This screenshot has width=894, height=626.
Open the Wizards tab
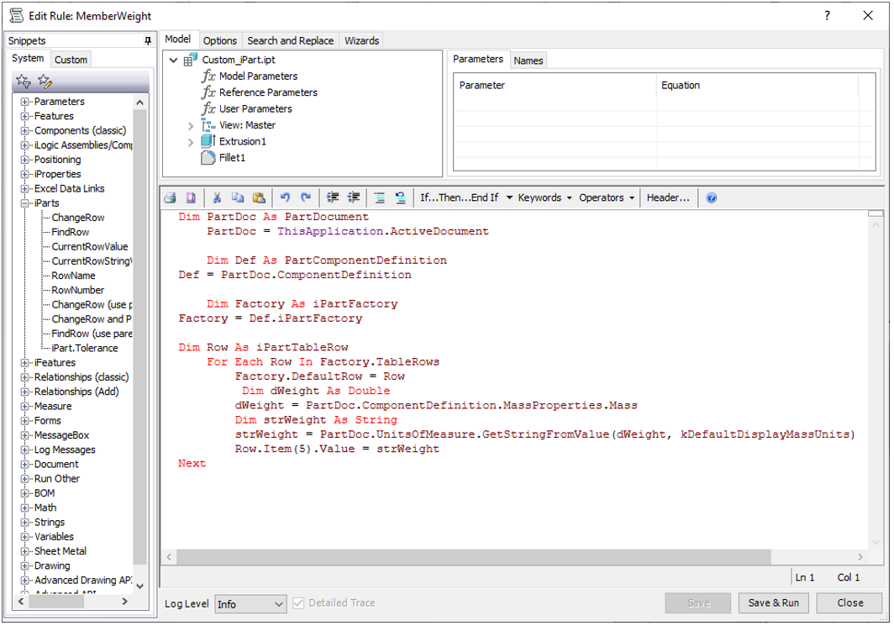362,41
